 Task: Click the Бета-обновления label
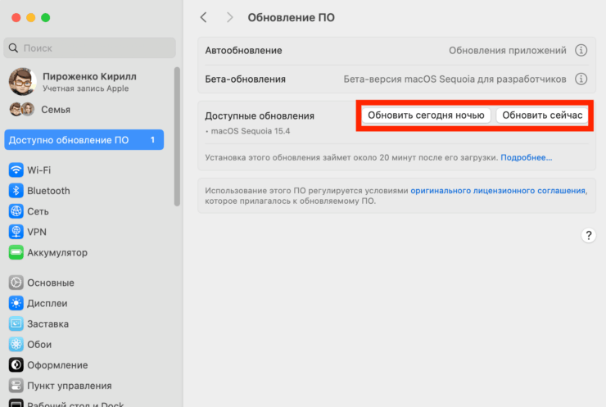246,79
